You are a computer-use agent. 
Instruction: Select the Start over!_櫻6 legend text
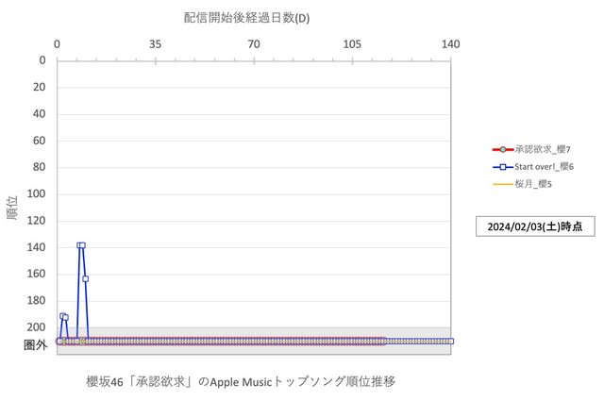click(544, 166)
